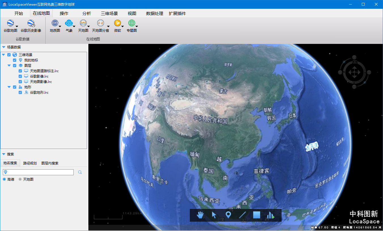Select the 高德 radio button
Image resolution: width=383 pixels, height=231 pixels.
click(x=4, y=179)
